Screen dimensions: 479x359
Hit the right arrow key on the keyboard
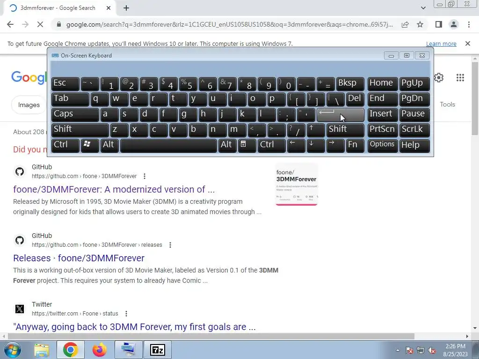tap(335, 146)
